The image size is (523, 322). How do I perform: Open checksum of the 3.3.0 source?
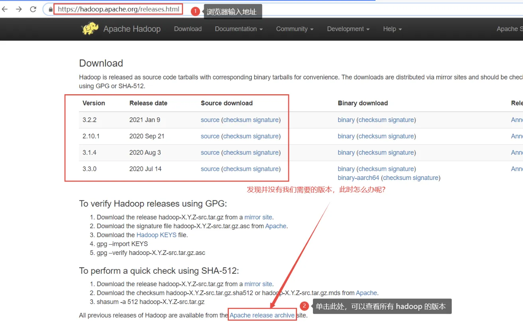(237, 169)
